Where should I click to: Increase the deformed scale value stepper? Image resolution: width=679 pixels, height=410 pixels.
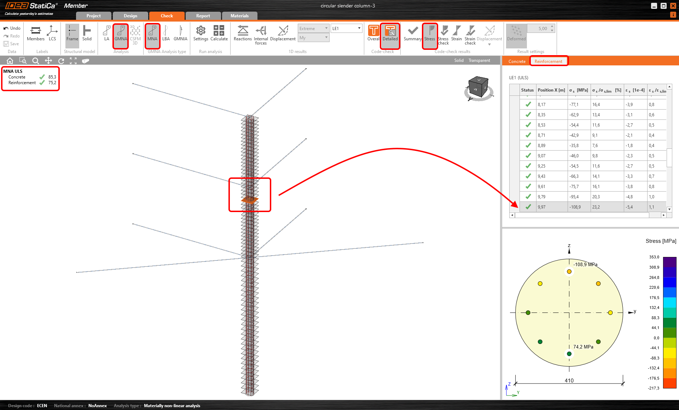[x=552, y=27]
